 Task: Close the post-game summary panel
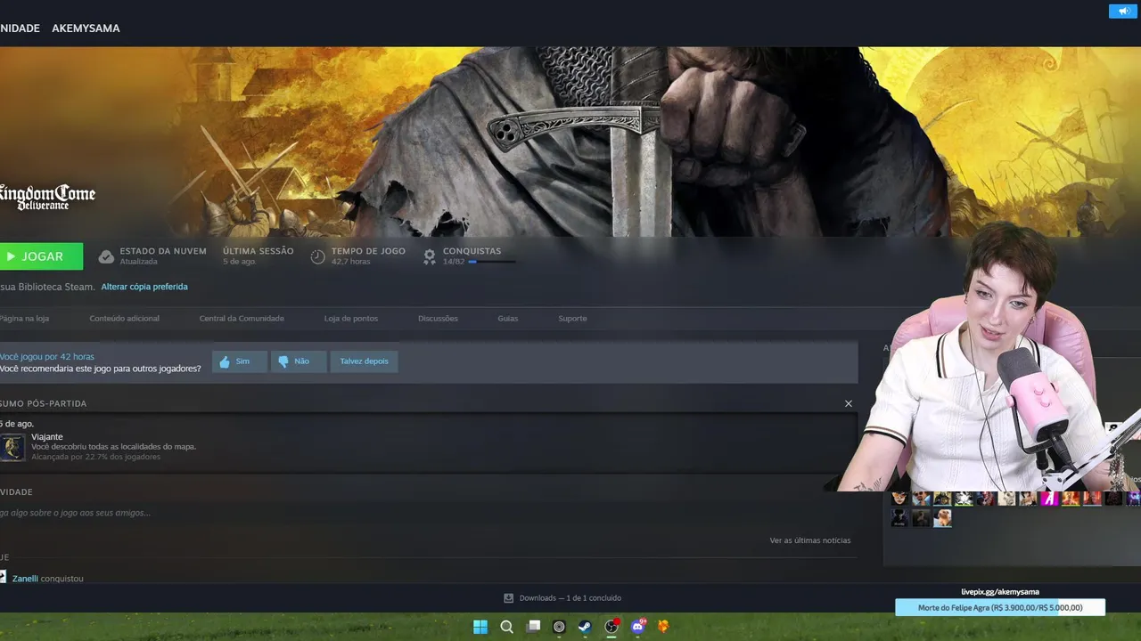click(x=849, y=403)
